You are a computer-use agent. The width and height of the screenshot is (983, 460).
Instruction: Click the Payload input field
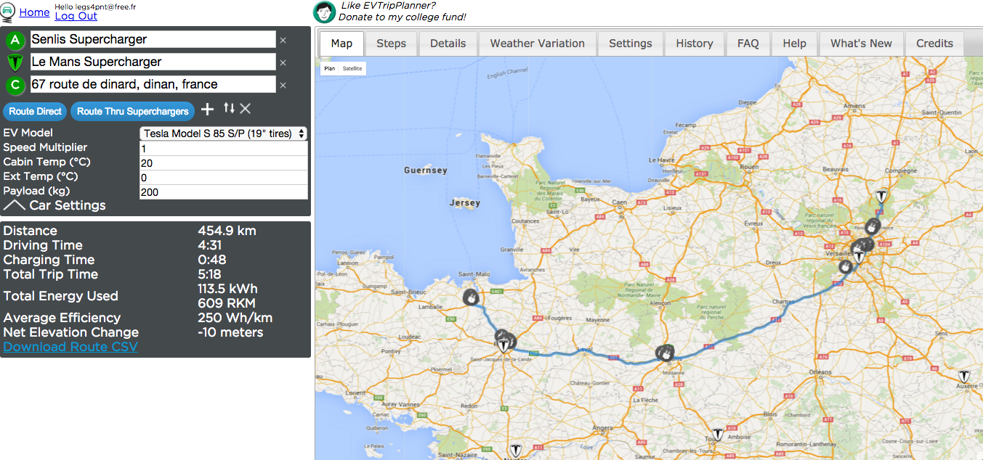pos(224,192)
